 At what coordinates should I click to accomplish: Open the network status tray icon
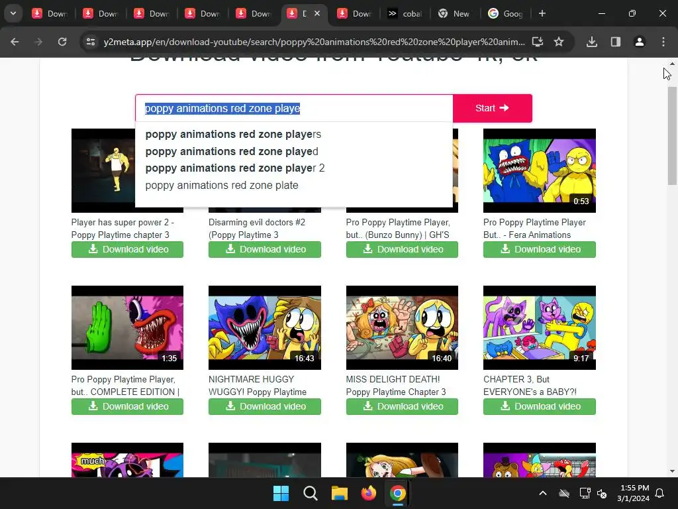(x=585, y=493)
